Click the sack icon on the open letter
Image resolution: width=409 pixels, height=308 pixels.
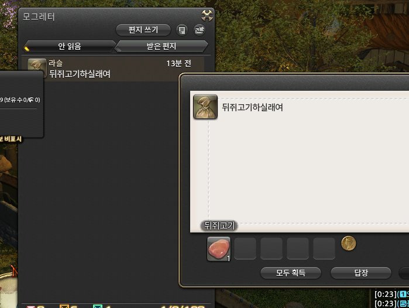205,107
